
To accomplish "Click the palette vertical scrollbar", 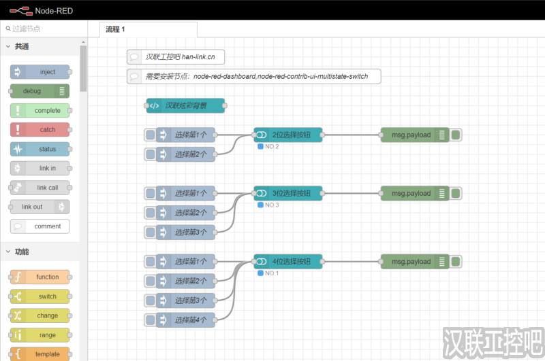I will coord(83,68).
